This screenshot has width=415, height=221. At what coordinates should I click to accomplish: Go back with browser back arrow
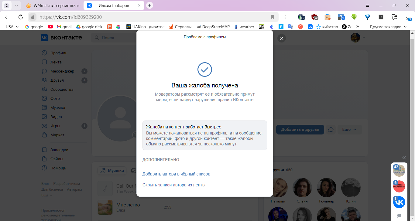(7, 17)
